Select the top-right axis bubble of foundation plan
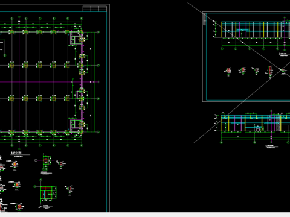Image resolution: width=290 pixels, height=217 pixels. pos(98,32)
